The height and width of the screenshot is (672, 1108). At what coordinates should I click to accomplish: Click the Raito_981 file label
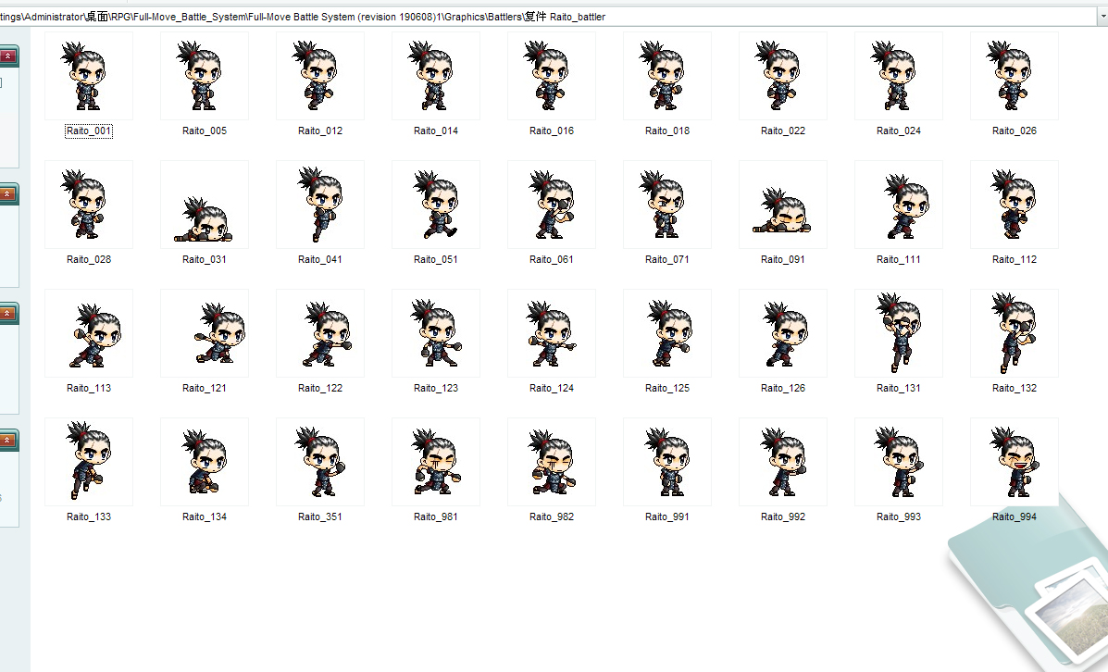tap(436, 516)
